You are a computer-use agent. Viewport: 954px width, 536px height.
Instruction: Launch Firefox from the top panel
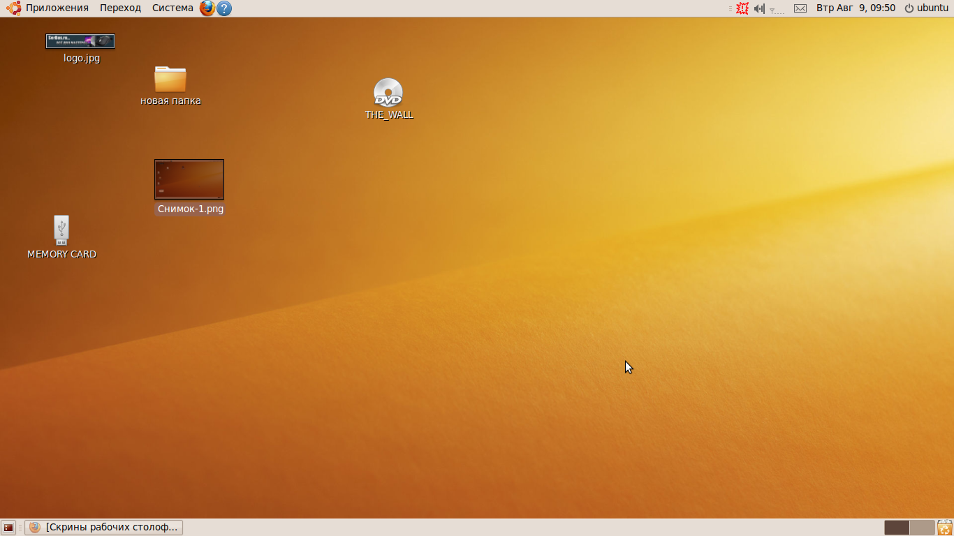click(207, 8)
